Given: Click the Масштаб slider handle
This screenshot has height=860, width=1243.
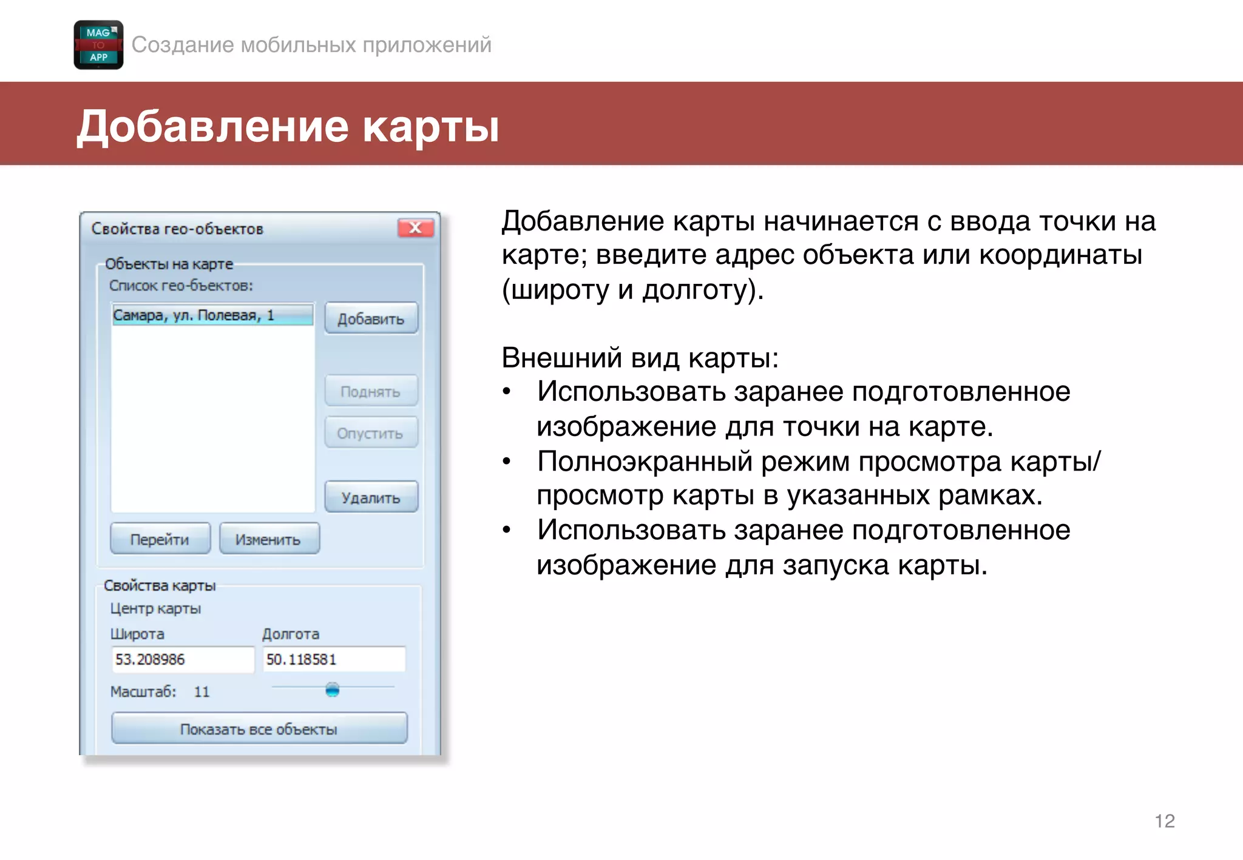Looking at the screenshot, I should (x=332, y=690).
